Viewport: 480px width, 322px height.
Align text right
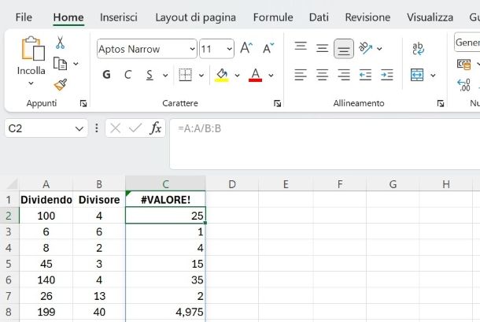pyautogui.click(x=344, y=75)
